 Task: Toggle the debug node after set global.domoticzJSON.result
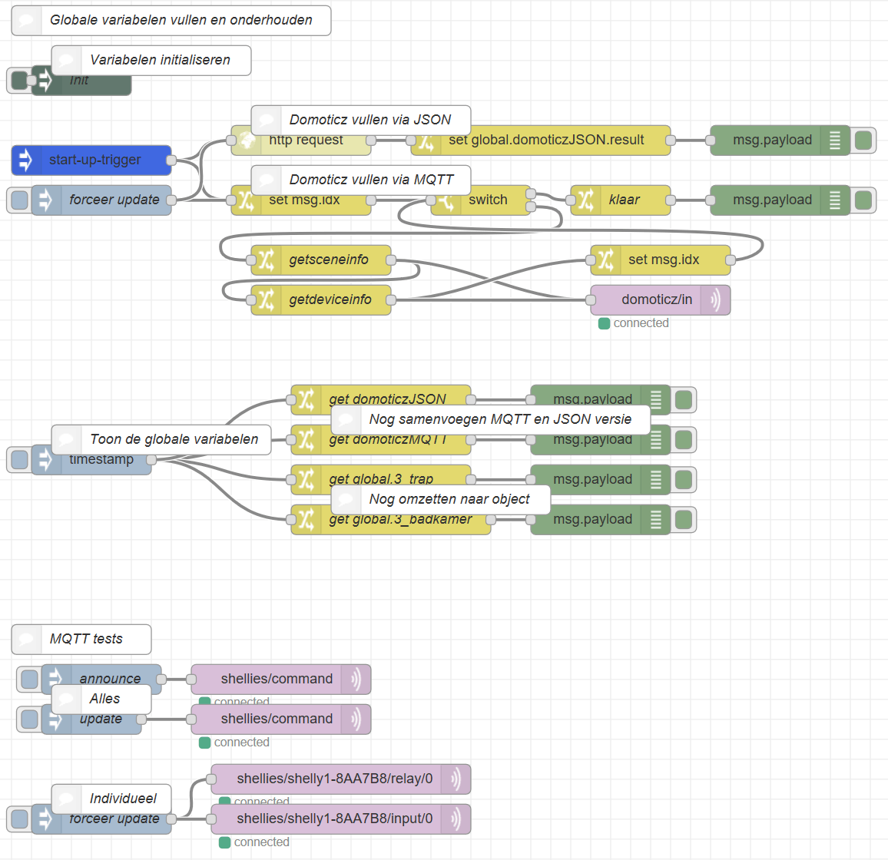pos(863,140)
